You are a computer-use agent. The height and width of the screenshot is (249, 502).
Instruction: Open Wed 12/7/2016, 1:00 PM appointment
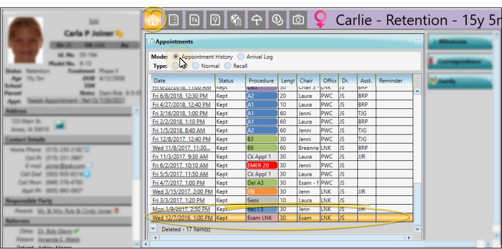click(182, 218)
